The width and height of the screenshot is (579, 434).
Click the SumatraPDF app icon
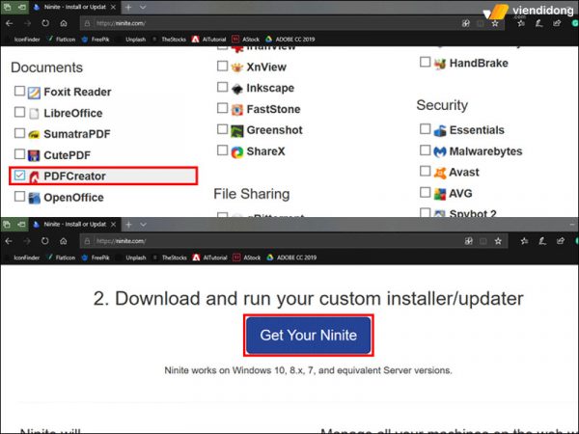(34, 135)
